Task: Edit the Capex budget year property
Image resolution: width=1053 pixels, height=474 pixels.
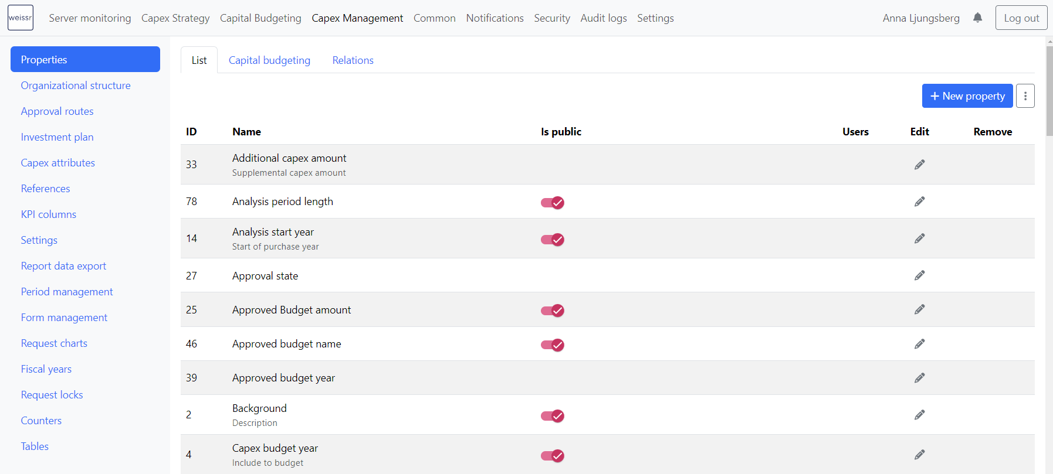Action: click(x=919, y=455)
